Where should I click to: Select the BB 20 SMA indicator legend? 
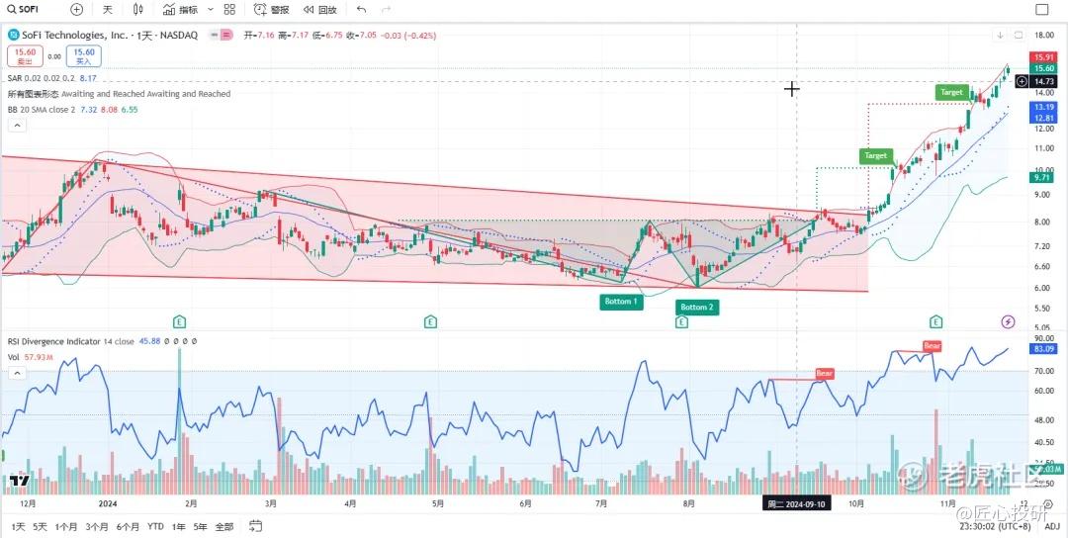click(73, 109)
